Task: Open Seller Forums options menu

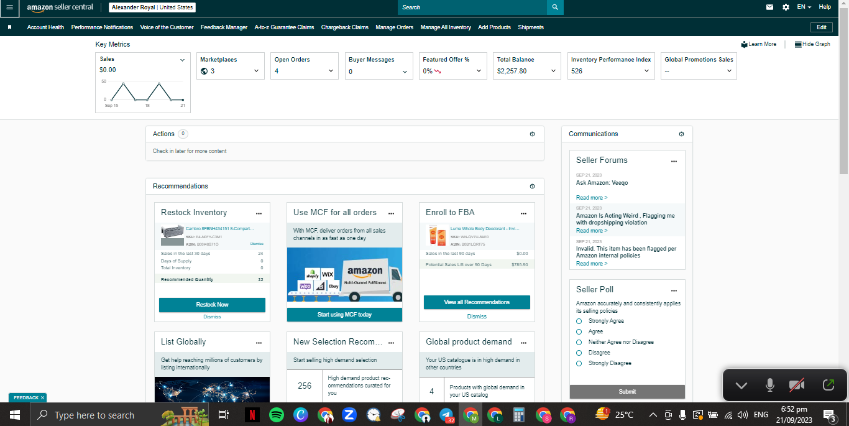Action: coord(674,161)
